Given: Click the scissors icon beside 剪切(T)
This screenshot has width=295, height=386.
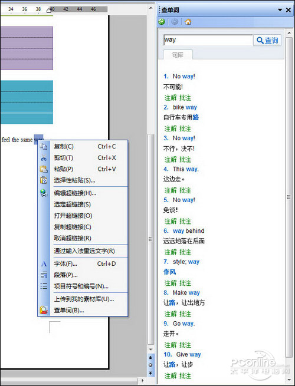Looking at the screenshot, I should [44, 158].
